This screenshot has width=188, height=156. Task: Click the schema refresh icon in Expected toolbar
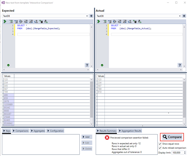[46, 22]
